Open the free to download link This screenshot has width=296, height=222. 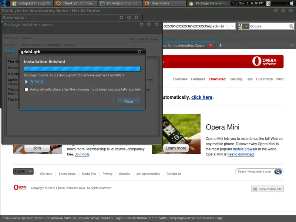point(240,154)
